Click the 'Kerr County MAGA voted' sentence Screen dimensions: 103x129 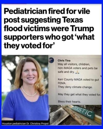[x=78, y=81]
